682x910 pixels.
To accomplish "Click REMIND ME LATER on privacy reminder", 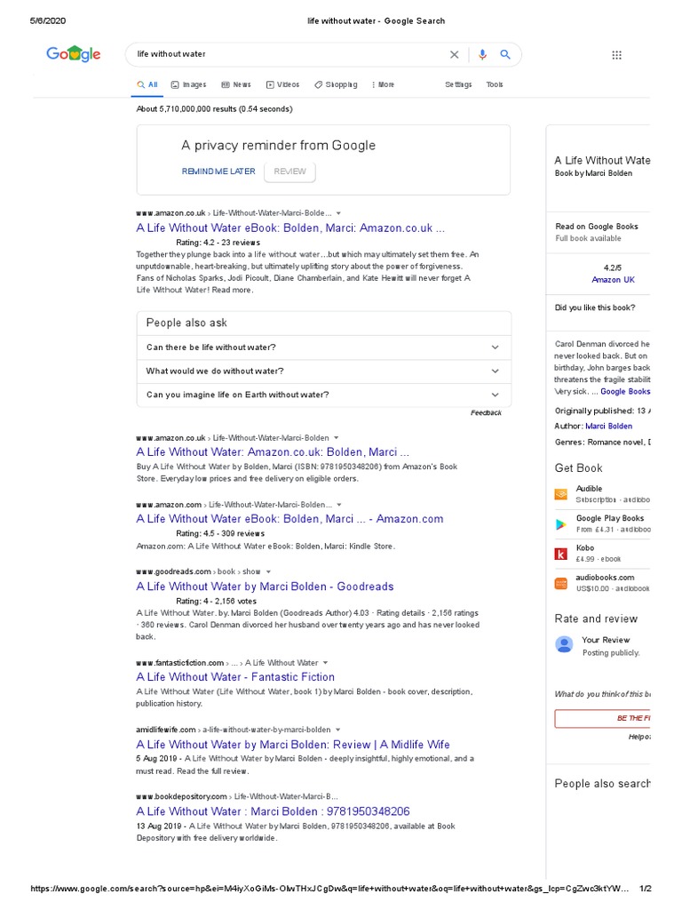I will pyautogui.click(x=218, y=172).
